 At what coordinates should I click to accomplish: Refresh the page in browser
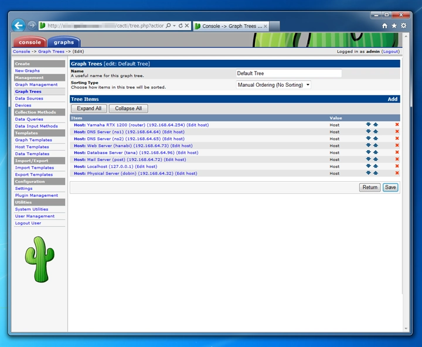click(181, 26)
